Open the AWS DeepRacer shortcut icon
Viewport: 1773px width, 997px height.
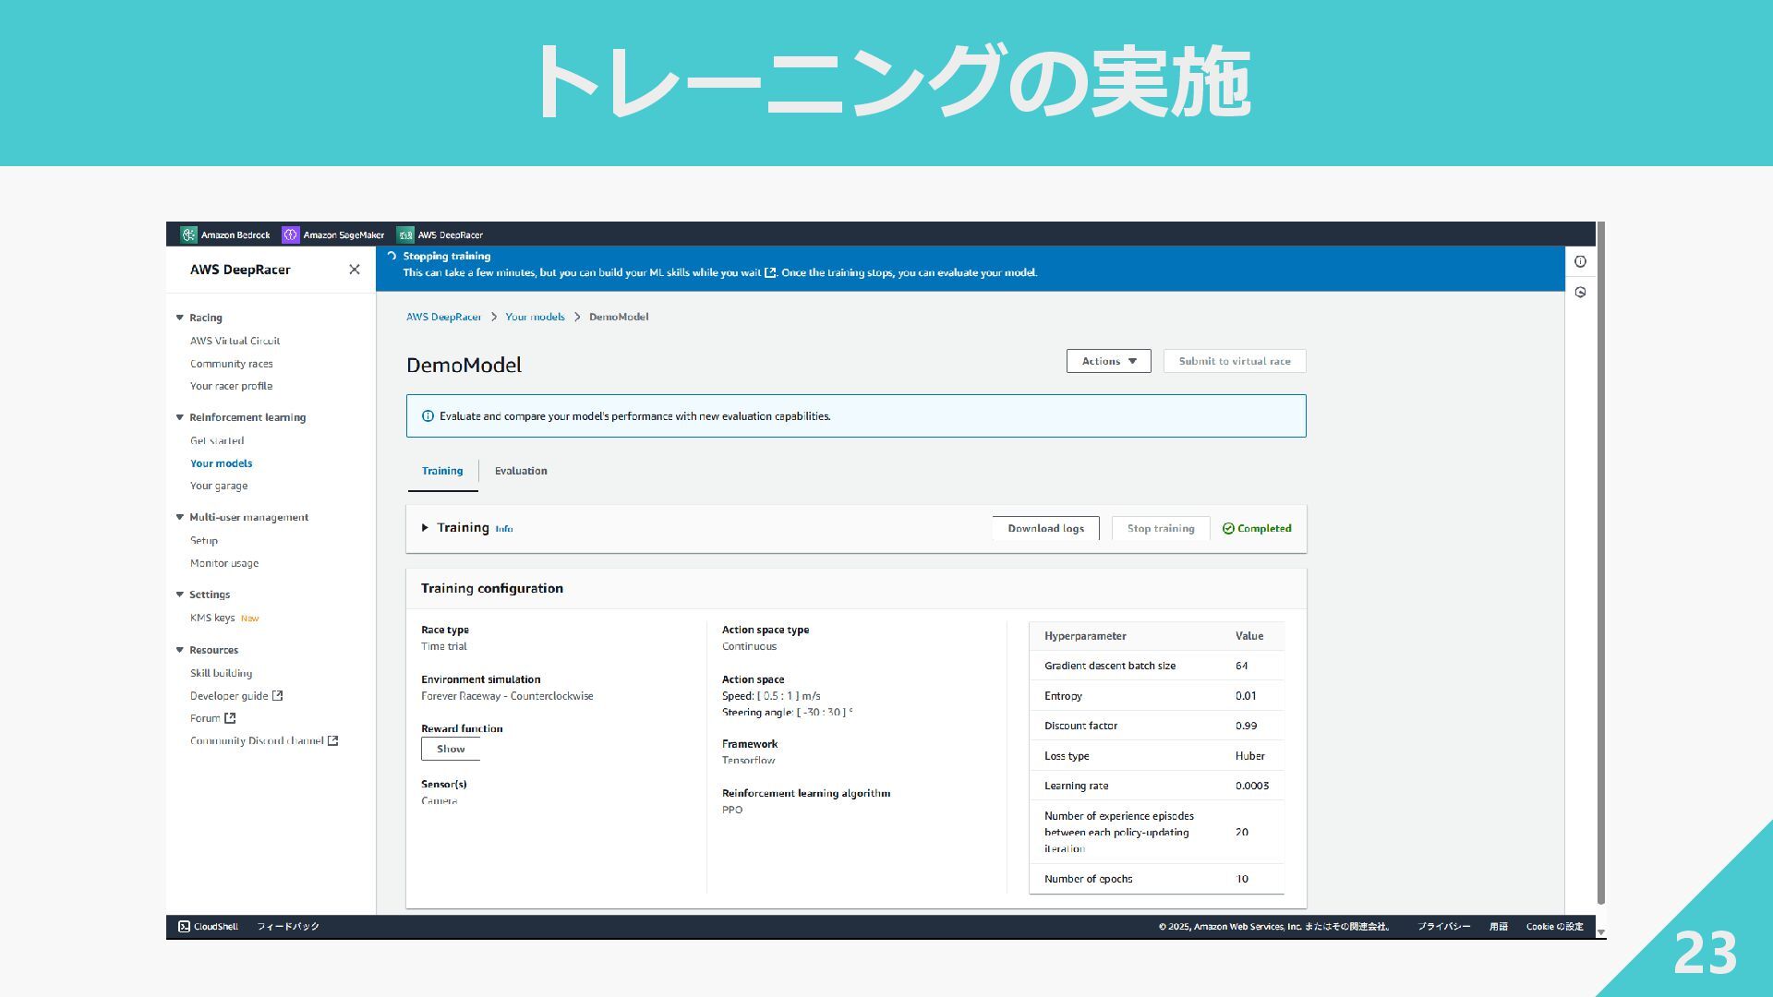[x=405, y=234]
